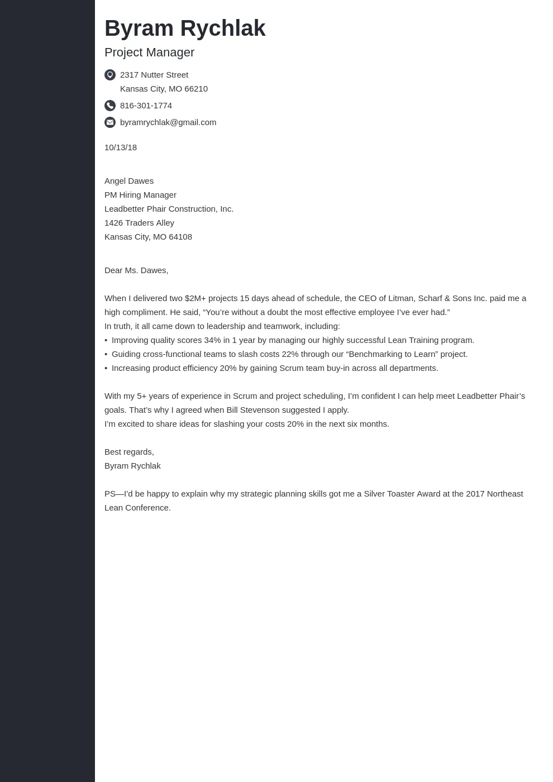The width and height of the screenshot is (553, 782).
Task: Select the Byram Rychlak name heading
Action: [x=185, y=28]
